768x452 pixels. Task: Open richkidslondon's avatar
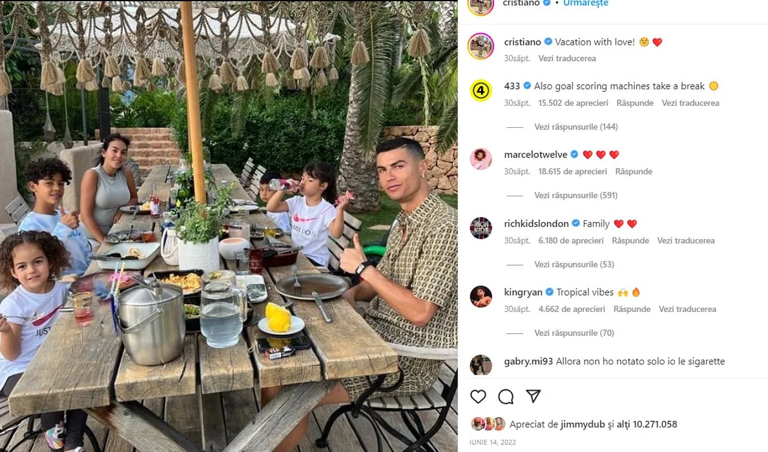coord(481,228)
